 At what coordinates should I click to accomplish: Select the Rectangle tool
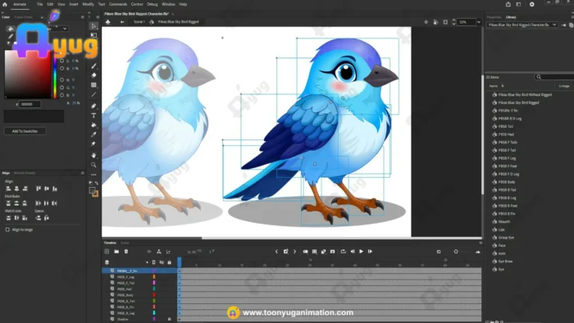coord(93,85)
